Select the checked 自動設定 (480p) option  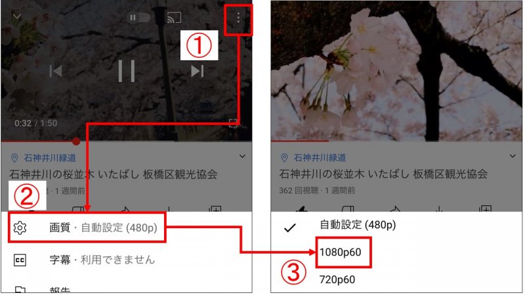[x=358, y=225]
